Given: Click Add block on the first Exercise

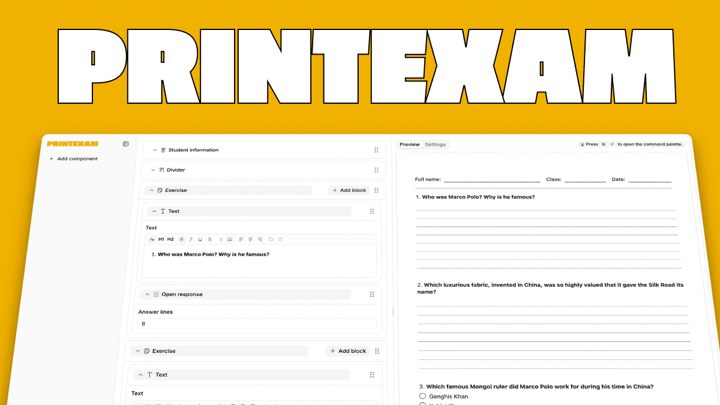Looking at the screenshot, I should tap(349, 190).
